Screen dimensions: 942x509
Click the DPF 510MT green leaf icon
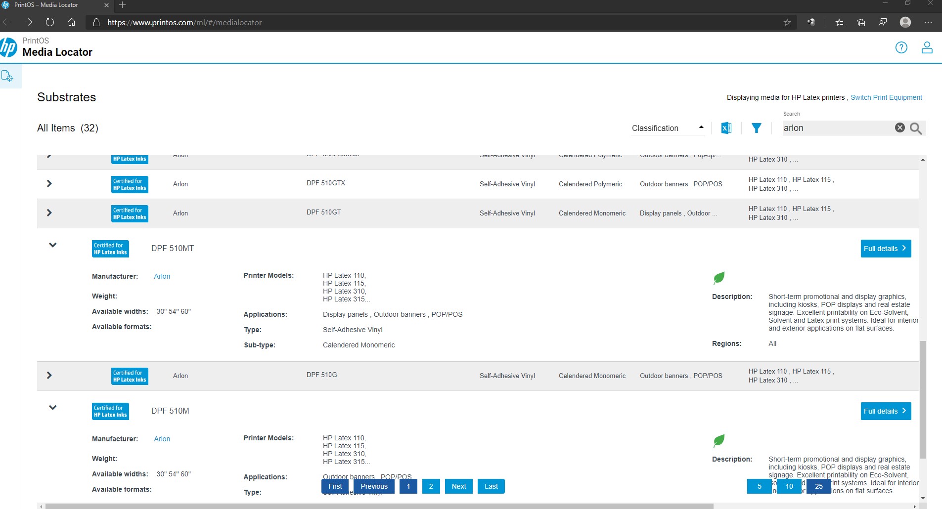tap(719, 278)
